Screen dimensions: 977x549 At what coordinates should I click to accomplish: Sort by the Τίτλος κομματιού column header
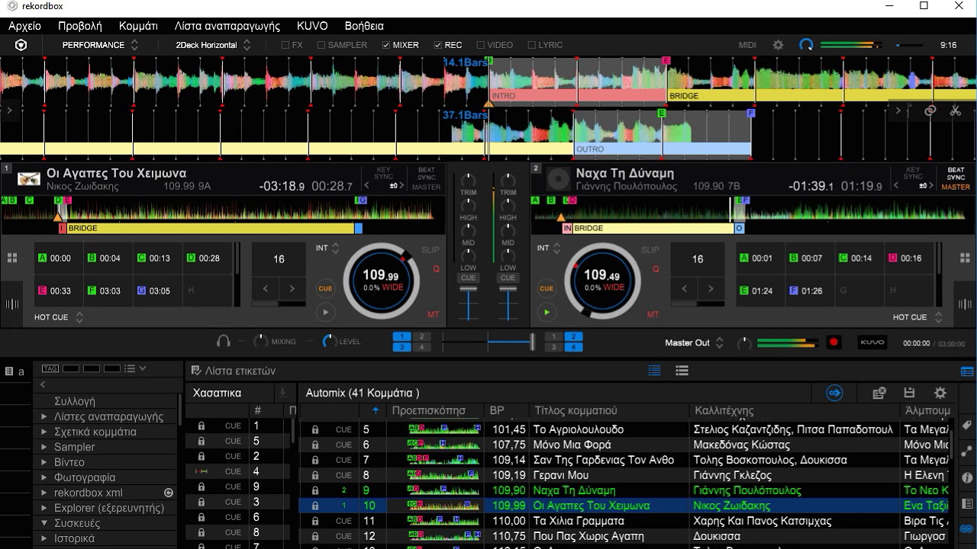tap(576, 410)
